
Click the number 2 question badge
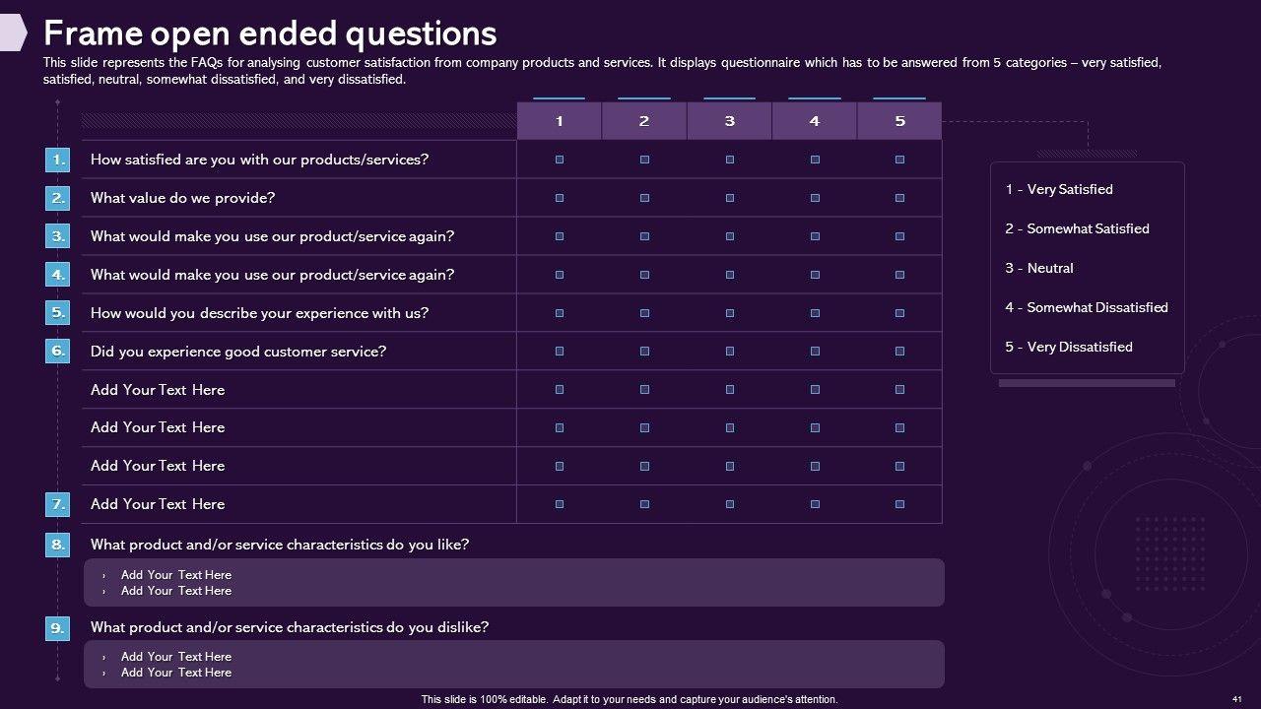click(x=58, y=198)
